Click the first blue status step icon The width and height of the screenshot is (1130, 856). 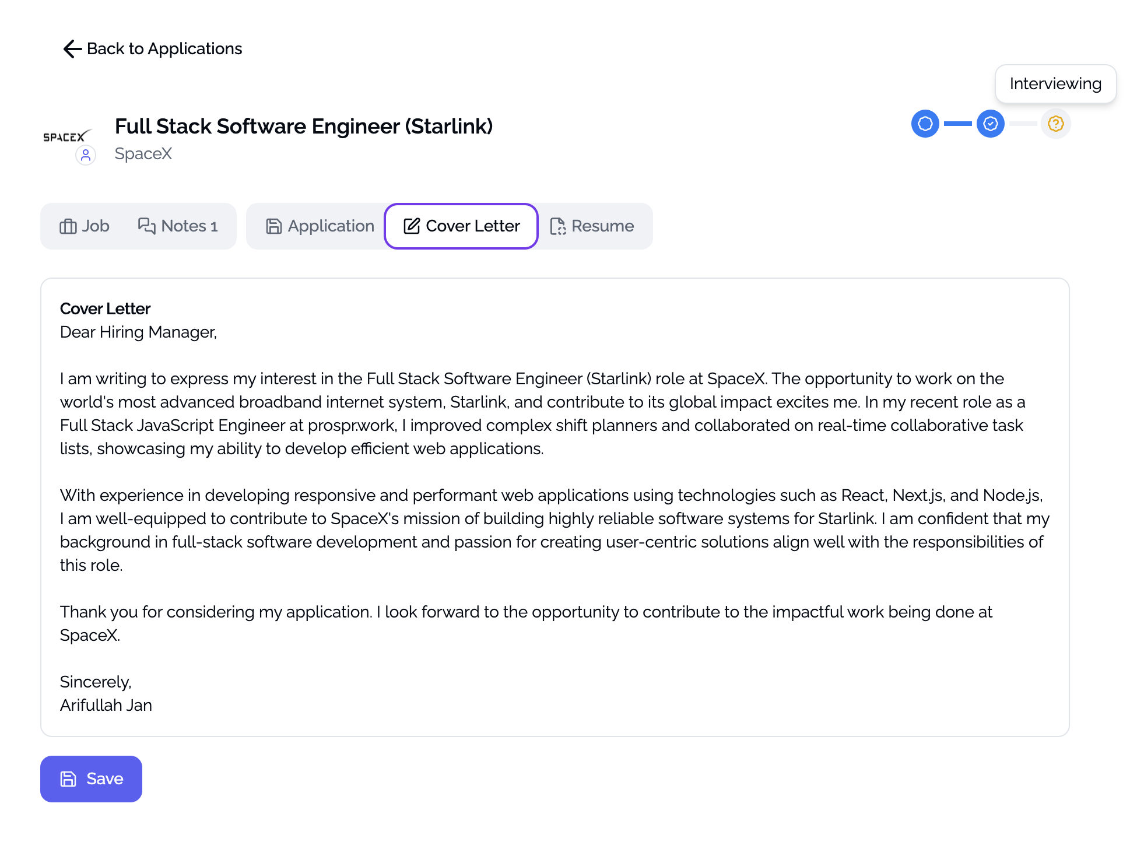(925, 124)
